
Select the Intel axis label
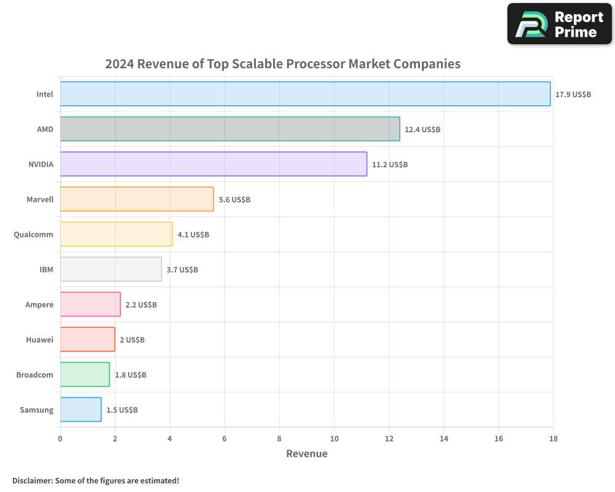tap(45, 94)
